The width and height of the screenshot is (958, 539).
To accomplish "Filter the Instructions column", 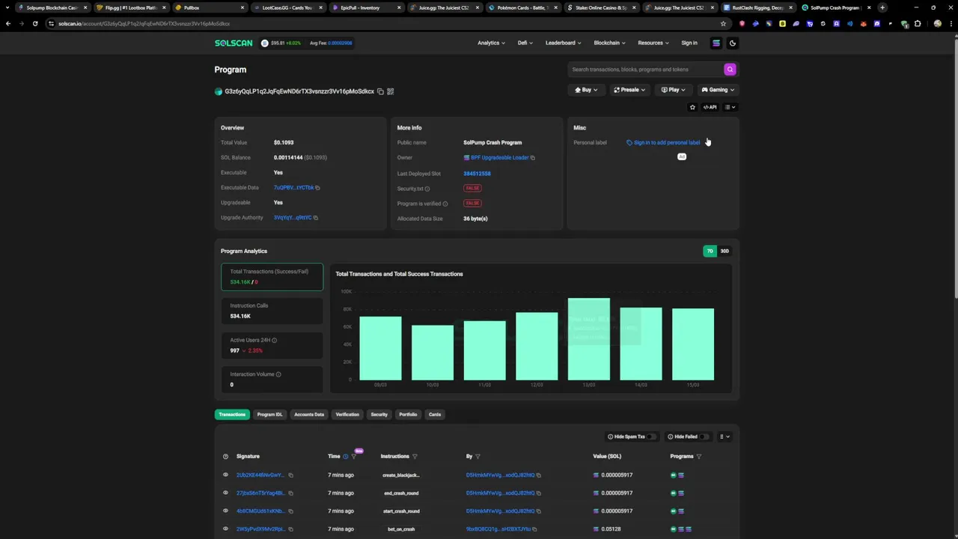I will click(x=415, y=457).
